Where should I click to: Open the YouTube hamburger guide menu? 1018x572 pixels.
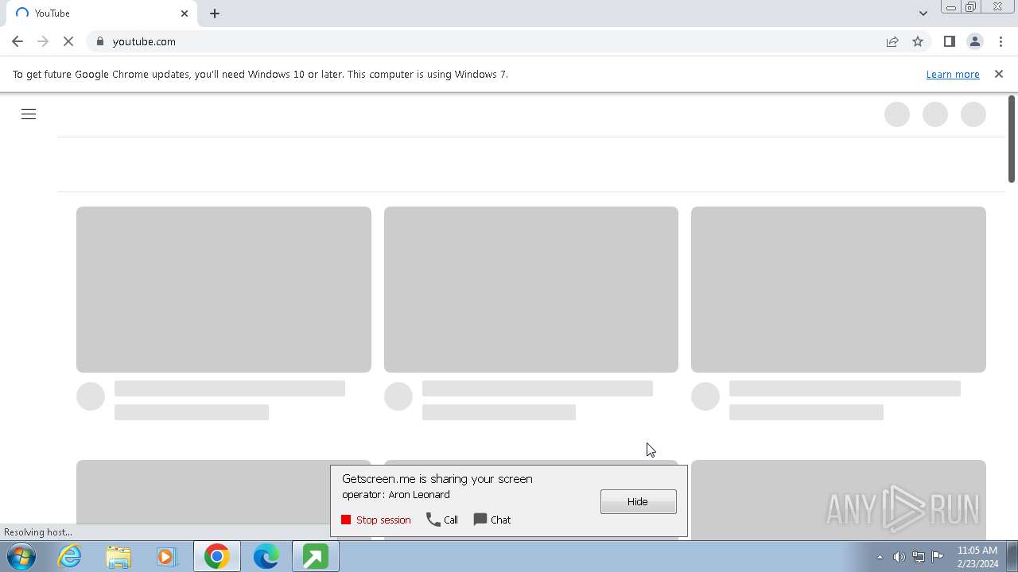[29, 114]
